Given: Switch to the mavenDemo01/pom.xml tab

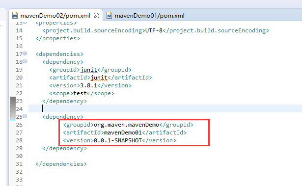Looking at the screenshot, I should (x=149, y=15).
